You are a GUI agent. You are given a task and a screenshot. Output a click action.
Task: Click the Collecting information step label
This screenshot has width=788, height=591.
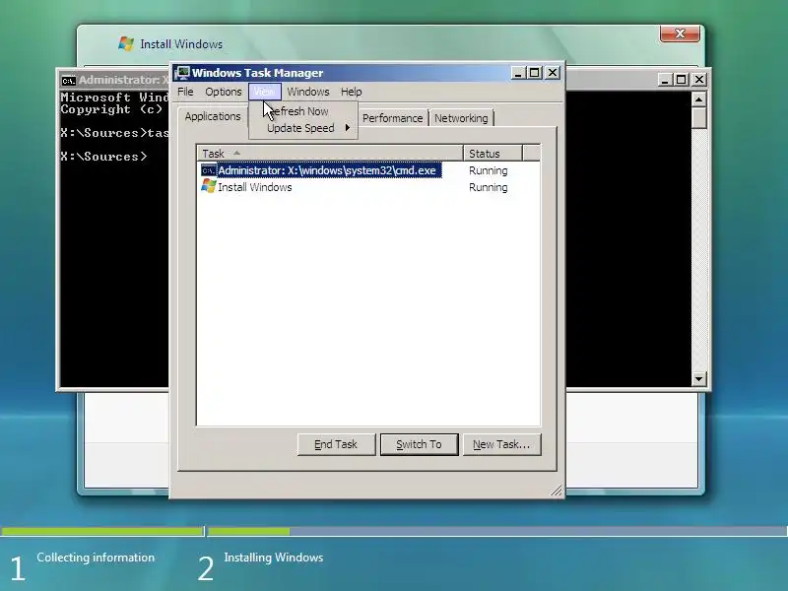pyautogui.click(x=96, y=558)
